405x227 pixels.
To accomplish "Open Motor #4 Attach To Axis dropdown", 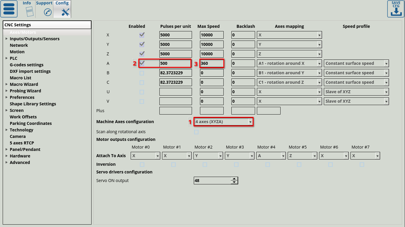I will tap(271, 156).
